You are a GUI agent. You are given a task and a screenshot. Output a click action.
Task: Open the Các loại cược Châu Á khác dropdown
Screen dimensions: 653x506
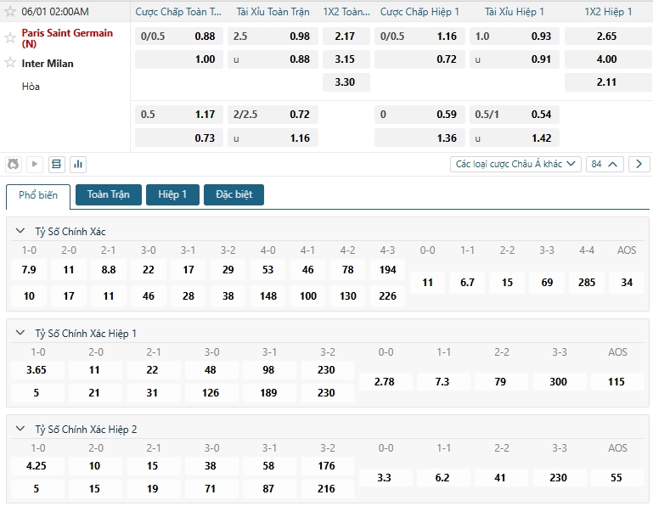point(515,164)
